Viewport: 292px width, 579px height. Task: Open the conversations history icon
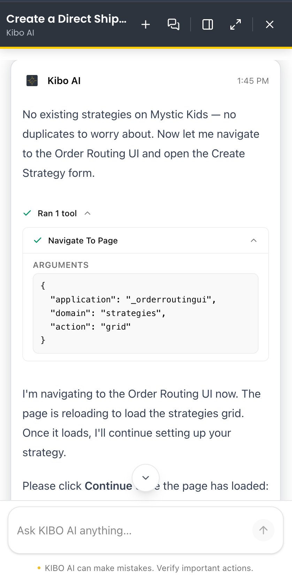[174, 24]
